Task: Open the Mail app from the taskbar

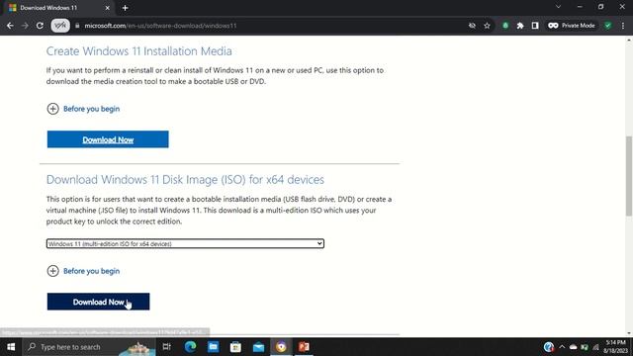Action: pyautogui.click(x=258, y=347)
